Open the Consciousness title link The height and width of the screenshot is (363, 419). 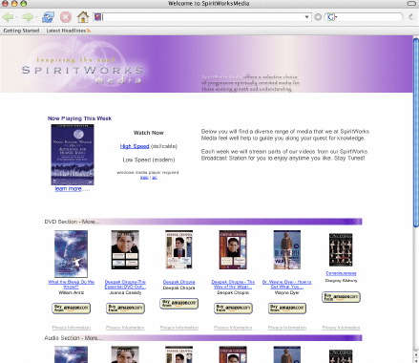pos(341,273)
